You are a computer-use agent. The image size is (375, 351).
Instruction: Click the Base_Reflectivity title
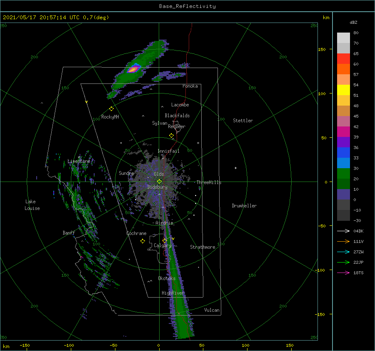[187, 6]
